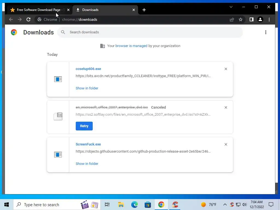This screenshot has height=210, width=280.
Task: Open the clock showing 7:04 AM
Action: coord(256,205)
